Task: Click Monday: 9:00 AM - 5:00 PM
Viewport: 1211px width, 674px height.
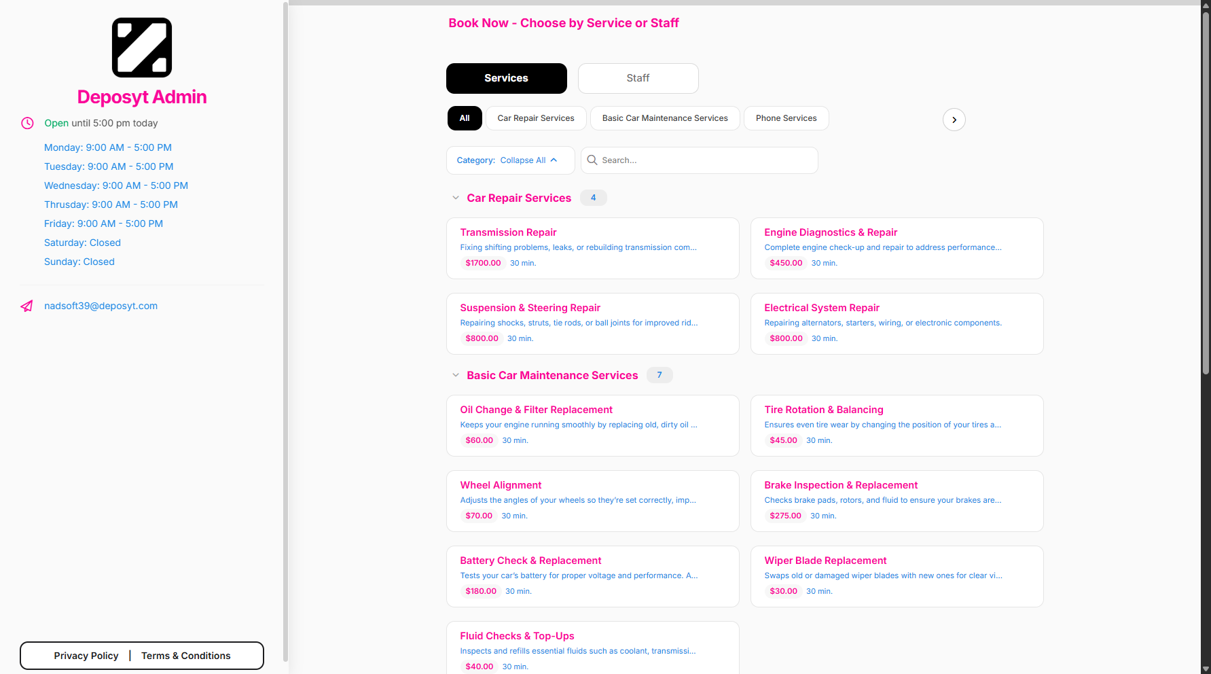Action: (108, 147)
